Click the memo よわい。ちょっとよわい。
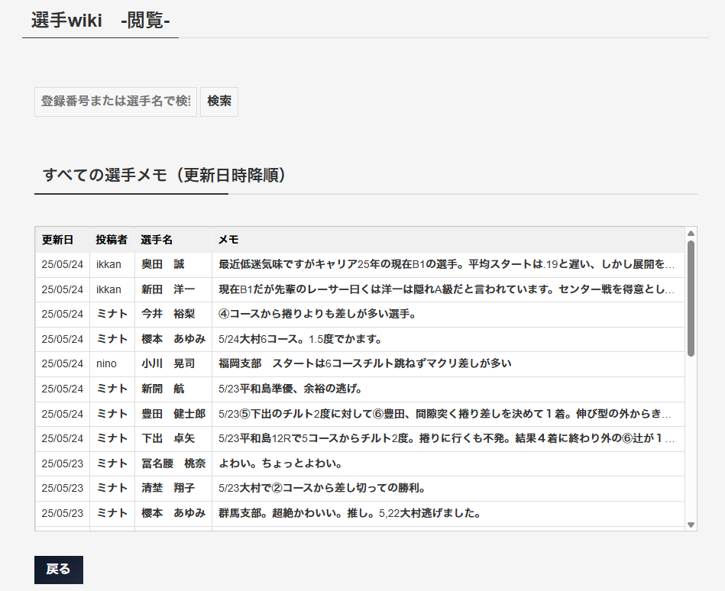This screenshot has height=591, width=725. coord(280,463)
